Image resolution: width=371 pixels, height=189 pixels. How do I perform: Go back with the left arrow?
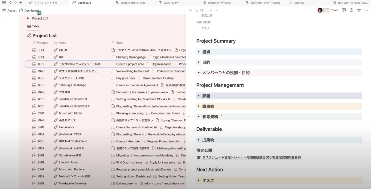[10, 3]
